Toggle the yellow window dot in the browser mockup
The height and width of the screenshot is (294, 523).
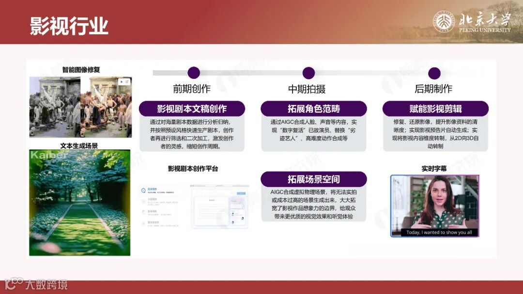(x=192, y=186)
